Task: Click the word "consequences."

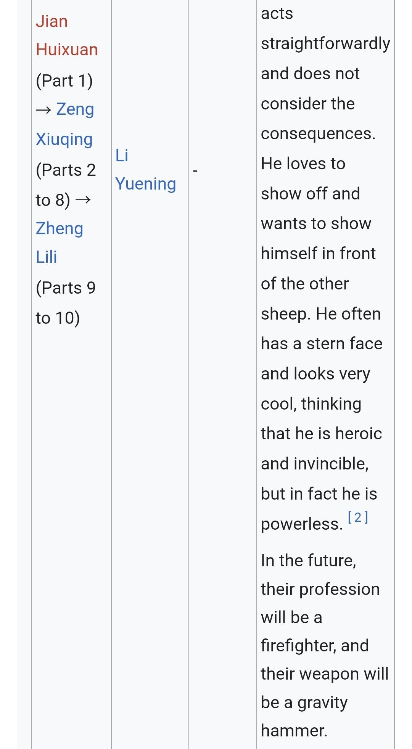Action: pos(318,133)
